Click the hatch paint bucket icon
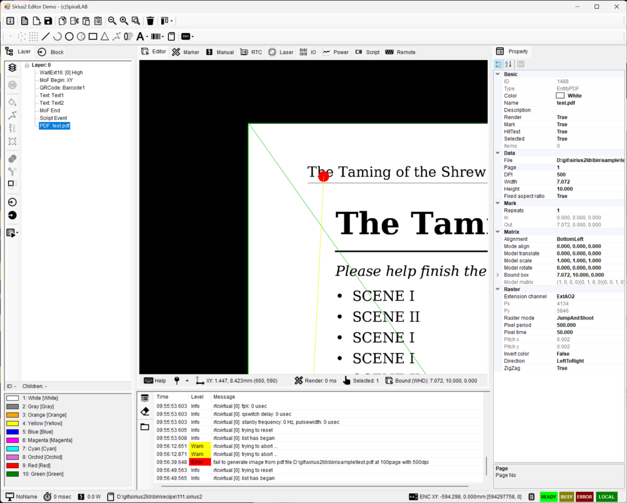Screen dimensions: 627x503 click(13, 102)
